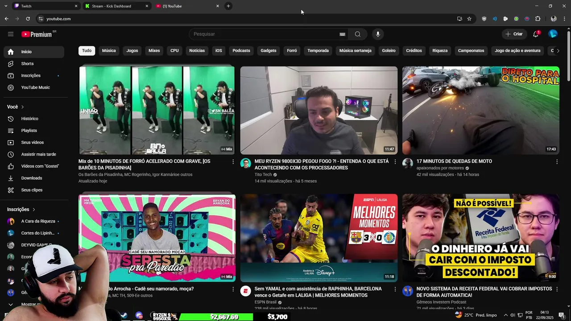Open Vídeos com "Gostei" list

[34, 166]
